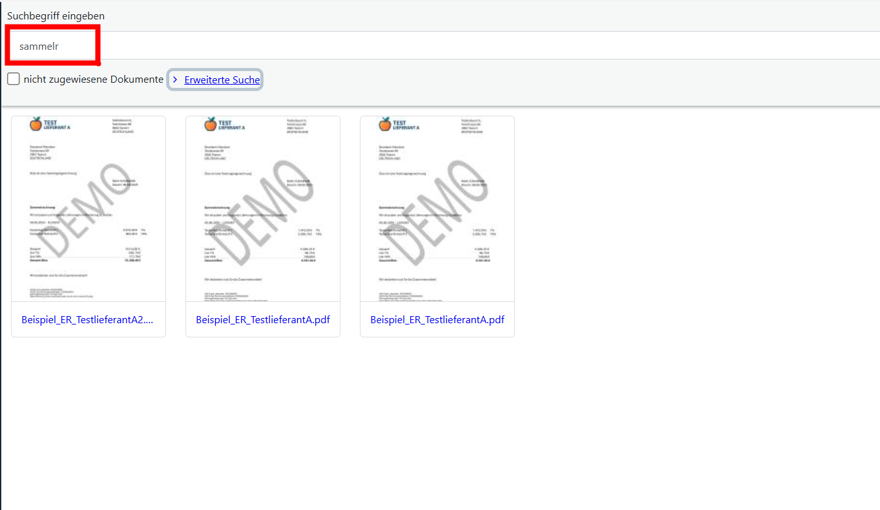
Task: Open Beispiel_ER_TestlieferantA2 via its filename link
Action: [88, 319]
